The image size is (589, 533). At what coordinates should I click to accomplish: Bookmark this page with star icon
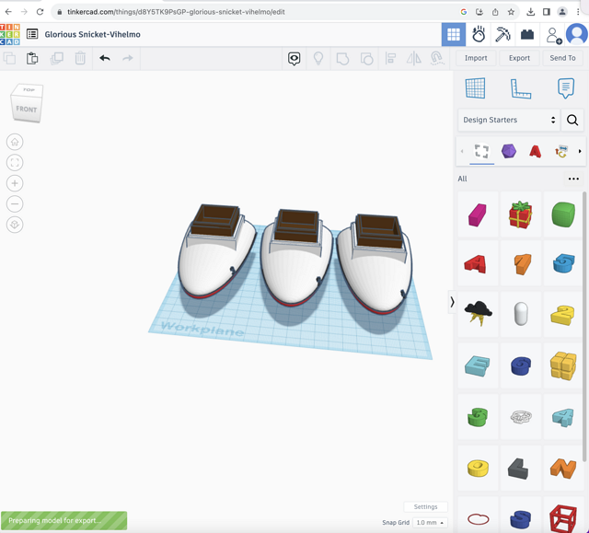pos(511,12)
